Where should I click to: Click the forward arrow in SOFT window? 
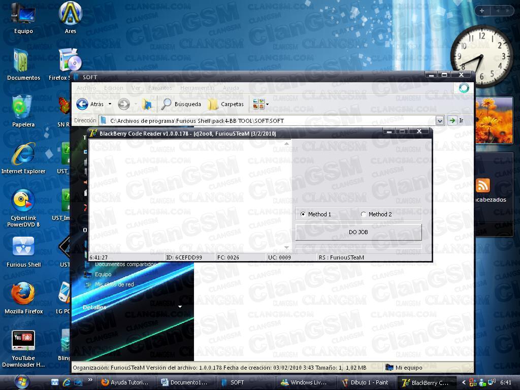tap(124, 104)
